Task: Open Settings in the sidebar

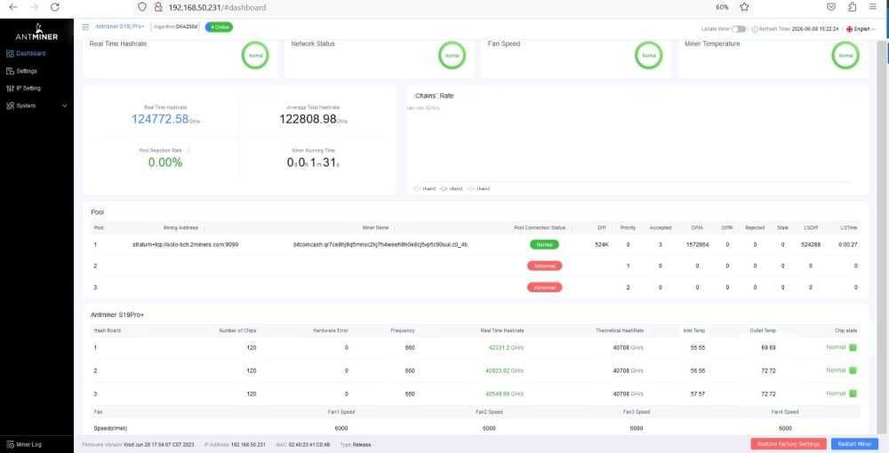Action: click(x=27, y=71)
